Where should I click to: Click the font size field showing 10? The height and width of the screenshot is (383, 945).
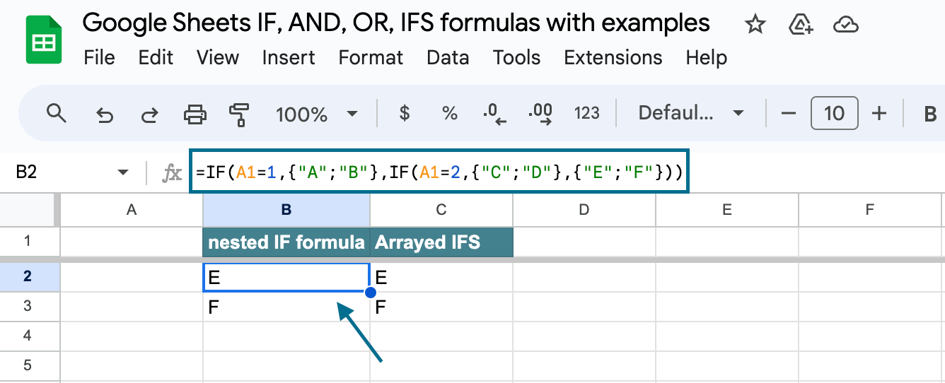[835, 113]
